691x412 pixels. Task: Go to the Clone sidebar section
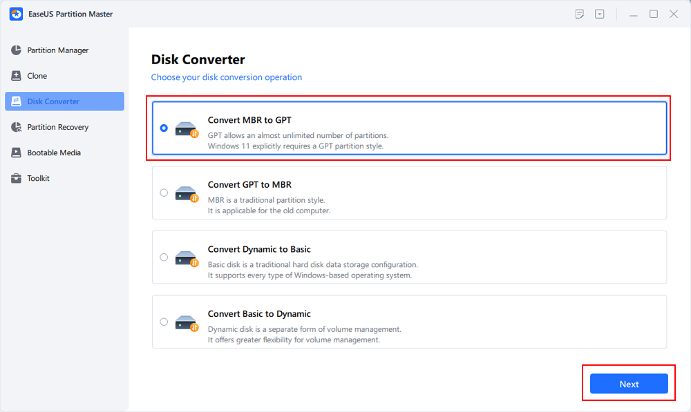click(37, 76)
